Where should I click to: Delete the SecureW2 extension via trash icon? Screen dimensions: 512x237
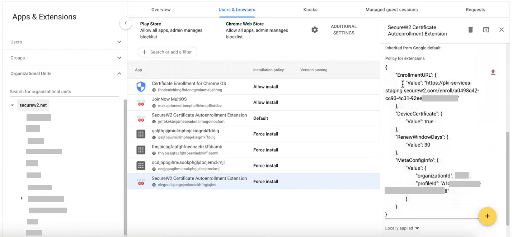coord(470,30)
